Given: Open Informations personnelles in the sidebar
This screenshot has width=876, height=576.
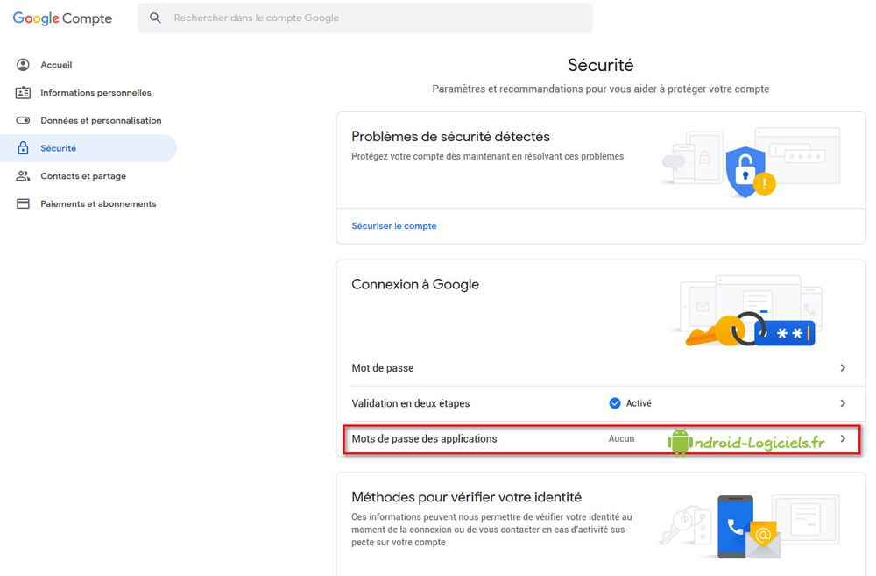Looking at the screenshot, I should (95, 93).
